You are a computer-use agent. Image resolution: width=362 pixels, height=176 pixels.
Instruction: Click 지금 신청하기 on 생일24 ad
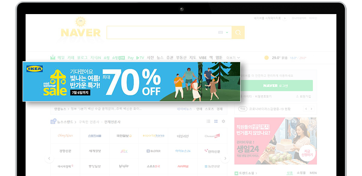coord(307,153)
